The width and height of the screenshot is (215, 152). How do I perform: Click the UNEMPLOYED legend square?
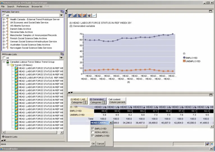tap(184, 61)
